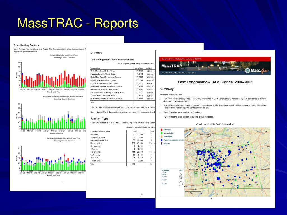Image resolution: width=287 pixels, height=215 pixels.
Task: Click 'Massachusetts Traffic Records Analysis Center' subtitle
Action: (x=179, y=73)
